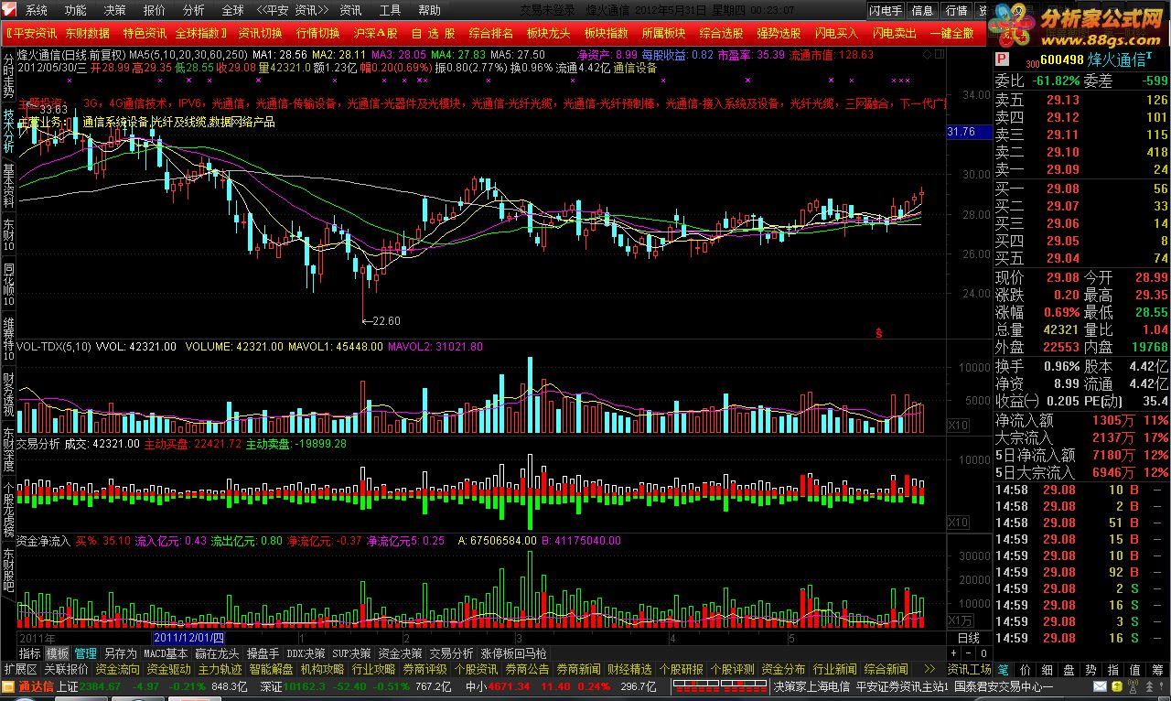This screenshot has height=701, width=1171.
Task: Select the 涨停板回马枪 template
Action: point(513,653)
